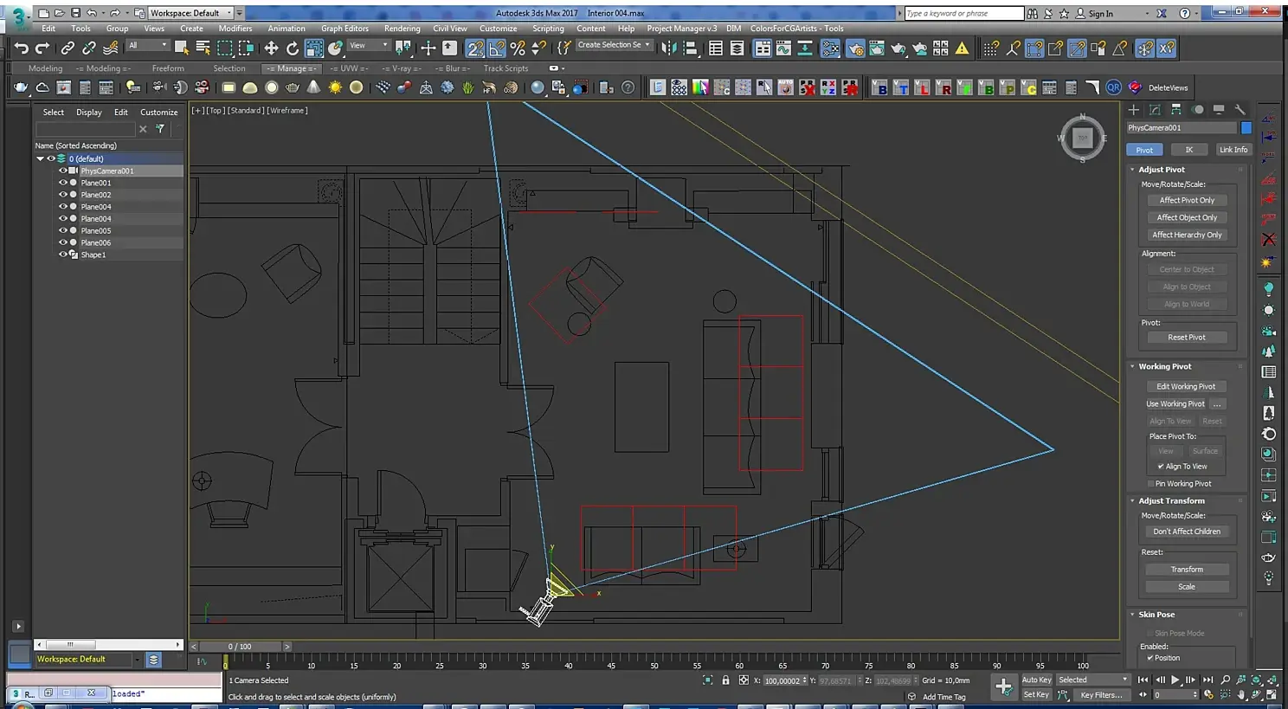Activate the Rotate tool

click(293, 48)
